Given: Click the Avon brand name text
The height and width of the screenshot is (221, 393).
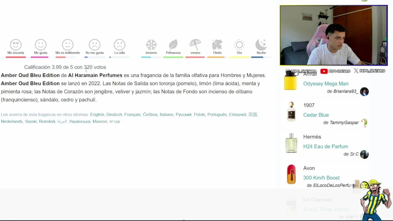Looking at the screenshot, I should (309, 168).
